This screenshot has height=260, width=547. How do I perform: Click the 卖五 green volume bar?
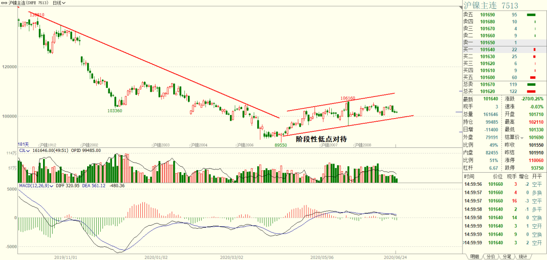pyautogui.click(x=531, y=15)
